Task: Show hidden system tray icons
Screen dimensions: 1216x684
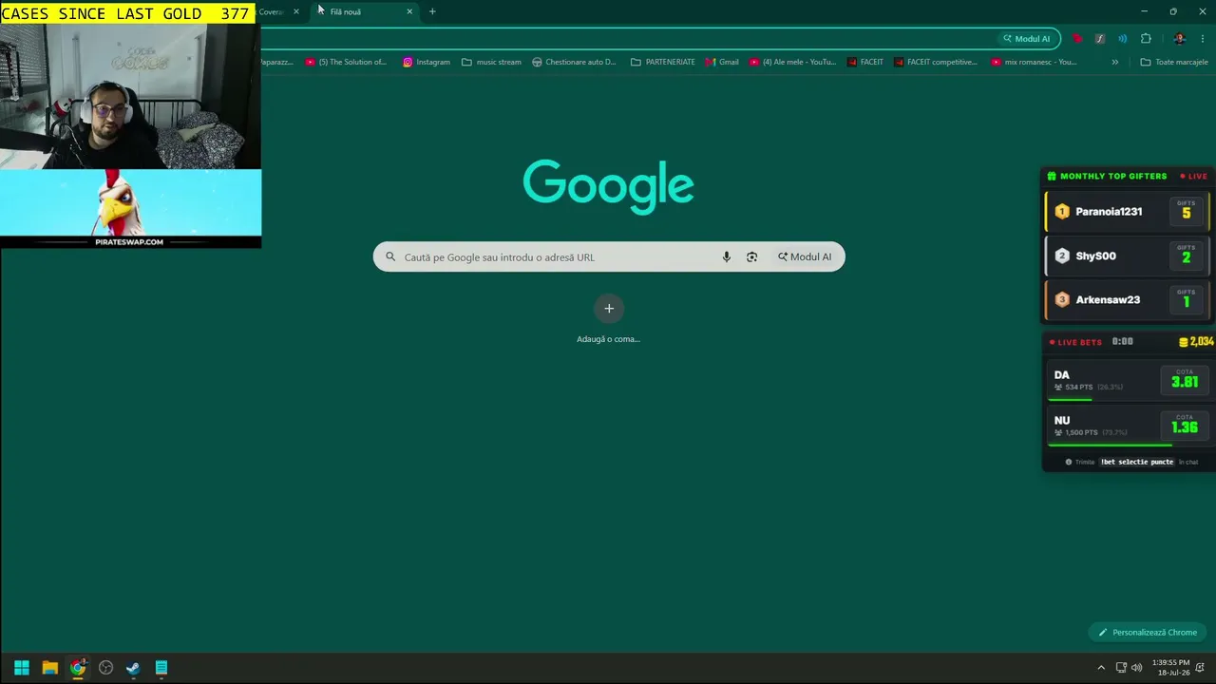Action: coord(1101,668)
